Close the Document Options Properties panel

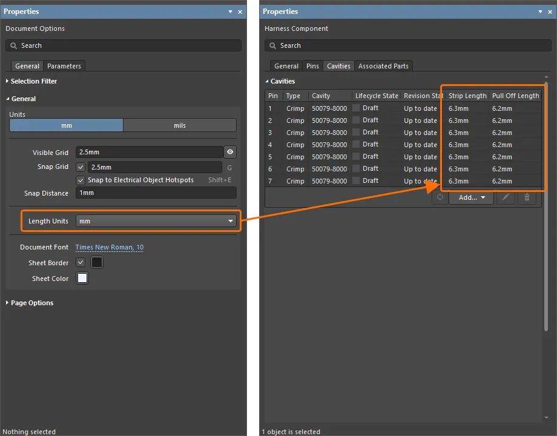pos(240,12)
